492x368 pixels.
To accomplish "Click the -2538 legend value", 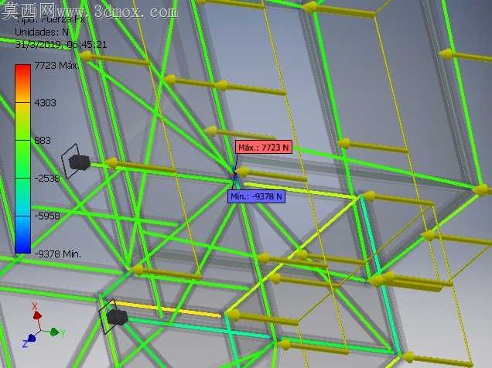I will click(x=47, y=179).
